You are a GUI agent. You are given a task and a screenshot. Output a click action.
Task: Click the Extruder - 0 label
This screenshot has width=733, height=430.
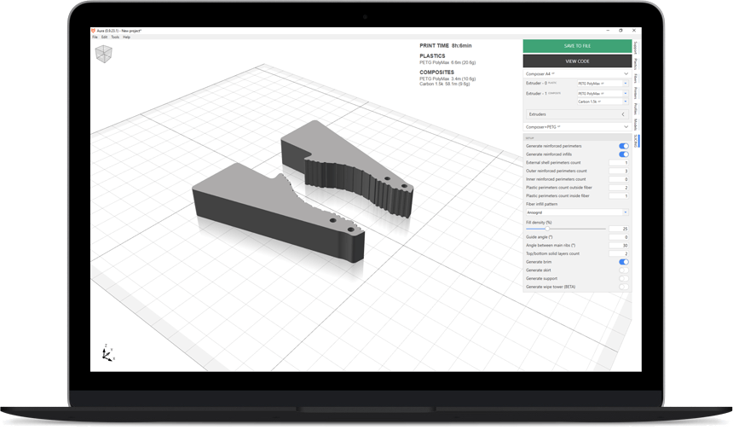pyautogui.click(x=536, y=84)
